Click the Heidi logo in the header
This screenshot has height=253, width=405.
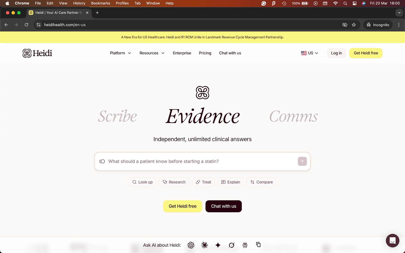pos(37,53)
